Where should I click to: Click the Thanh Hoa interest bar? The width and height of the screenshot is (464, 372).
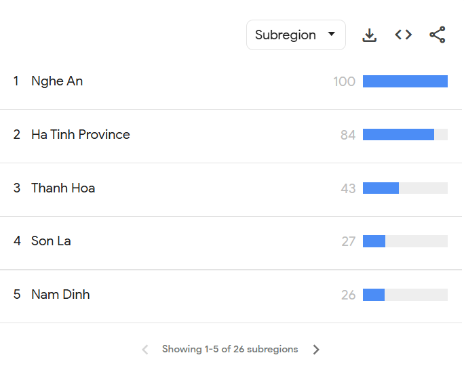381,188
